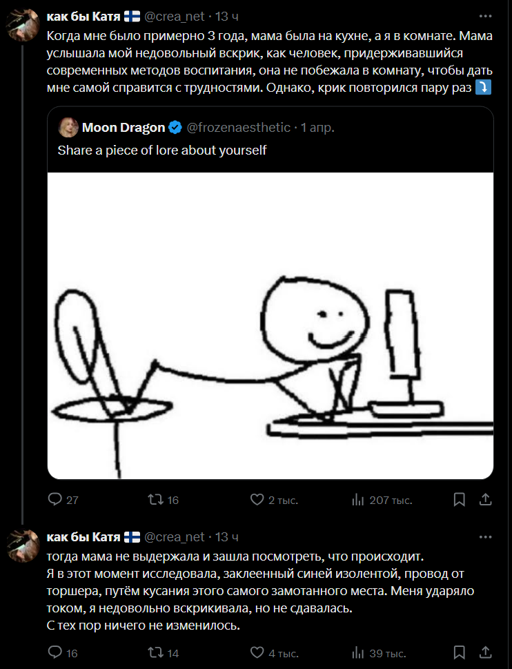The height and width of the screenshot is (669, 512).
Task: Open the stick figure computer image
Action: (270, 325)
